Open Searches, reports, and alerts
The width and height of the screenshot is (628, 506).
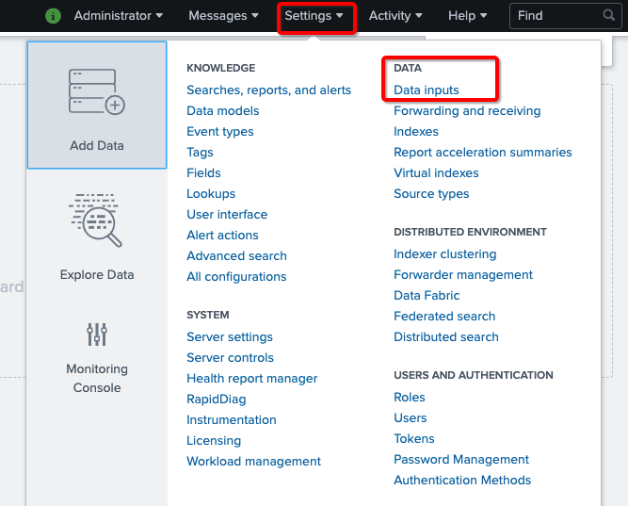point(268,90)
